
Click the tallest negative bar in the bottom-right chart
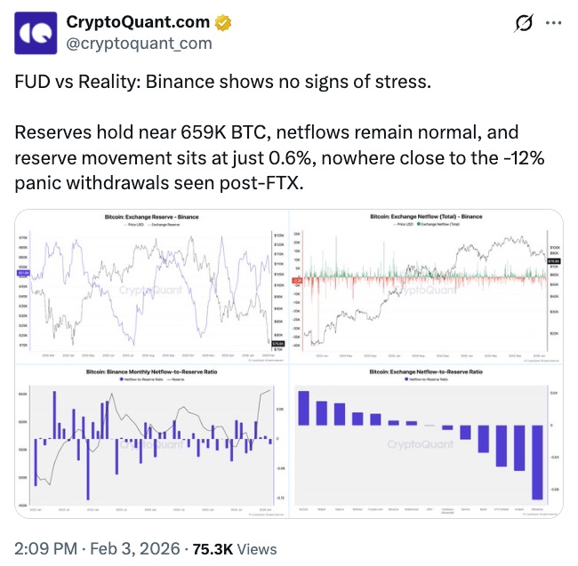537,462
